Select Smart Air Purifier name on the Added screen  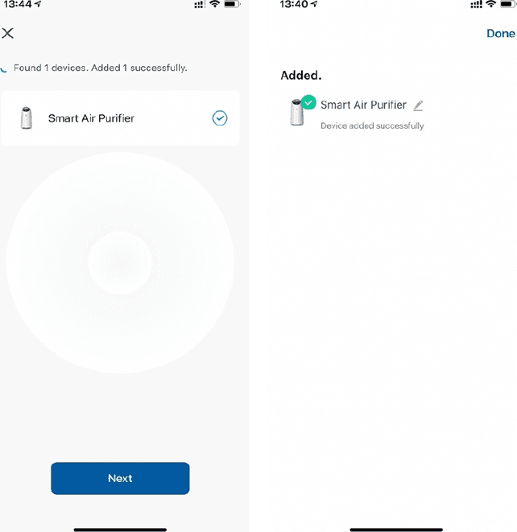click(x=363, y=105)
